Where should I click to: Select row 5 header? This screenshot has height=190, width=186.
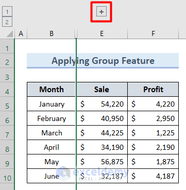(7, 104)
